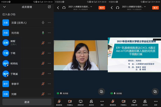Open more options for 沈雷 (主持人)
The image size is (161, 107).
pyautogui.click(x=49, y=23)
